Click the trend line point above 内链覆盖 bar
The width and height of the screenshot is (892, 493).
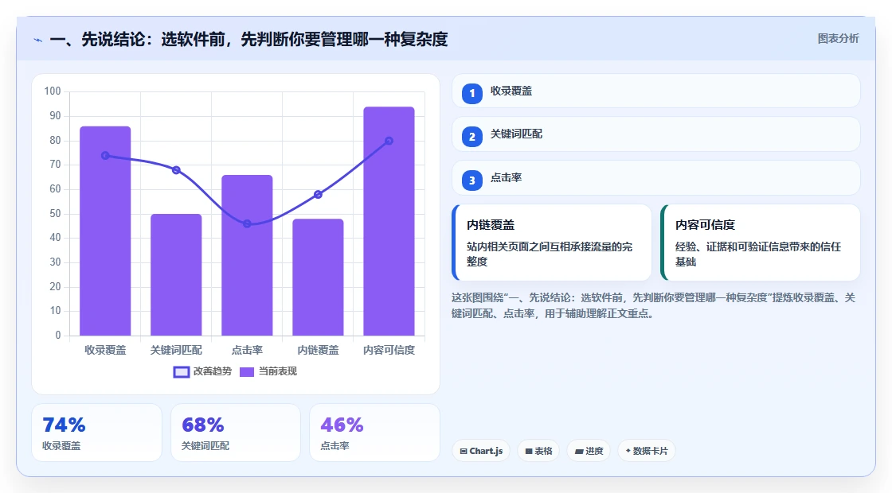318,194
